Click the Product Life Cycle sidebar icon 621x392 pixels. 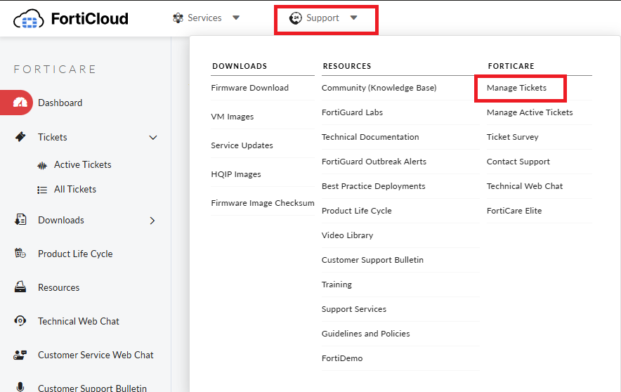click(20, 254)
